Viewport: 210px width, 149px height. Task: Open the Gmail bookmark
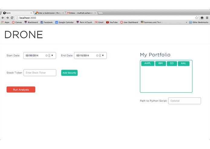(99, 22)
